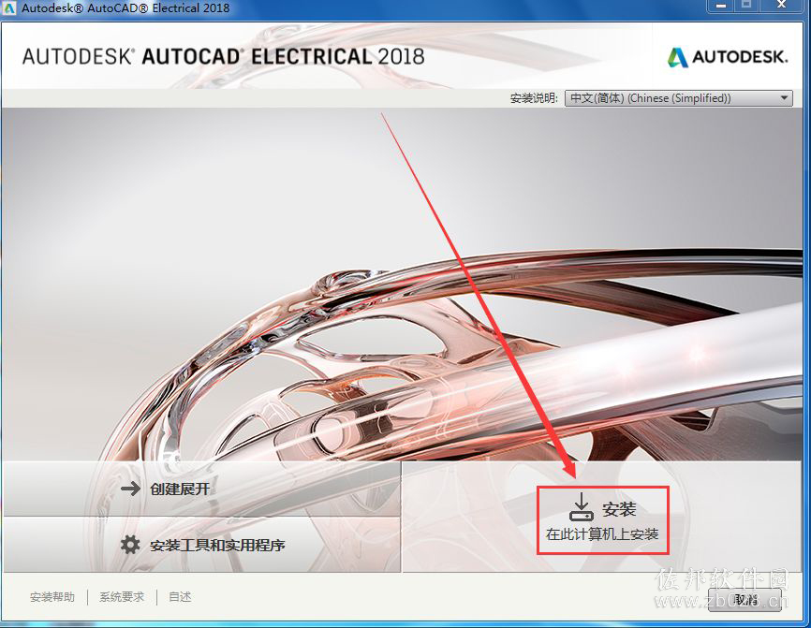Click the AutoCAD icon in the title bar
811x628 pixels.
9,7
